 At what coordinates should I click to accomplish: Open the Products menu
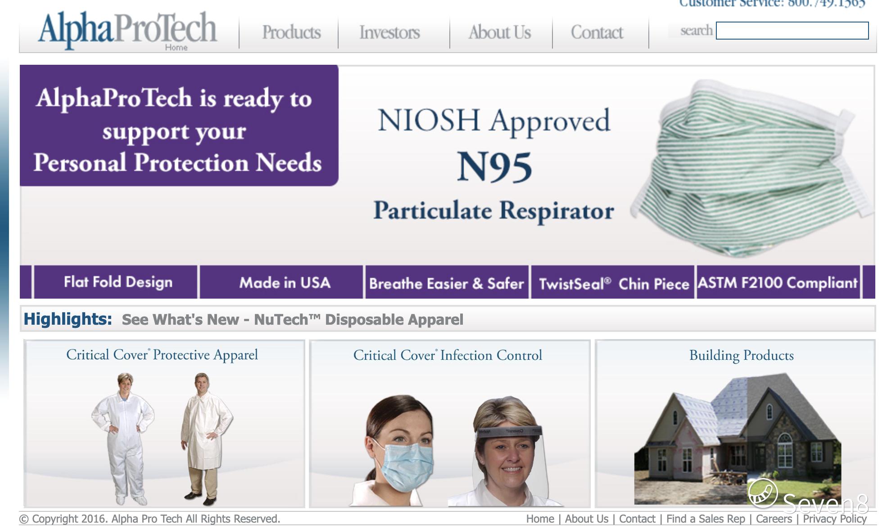(291, 32)
